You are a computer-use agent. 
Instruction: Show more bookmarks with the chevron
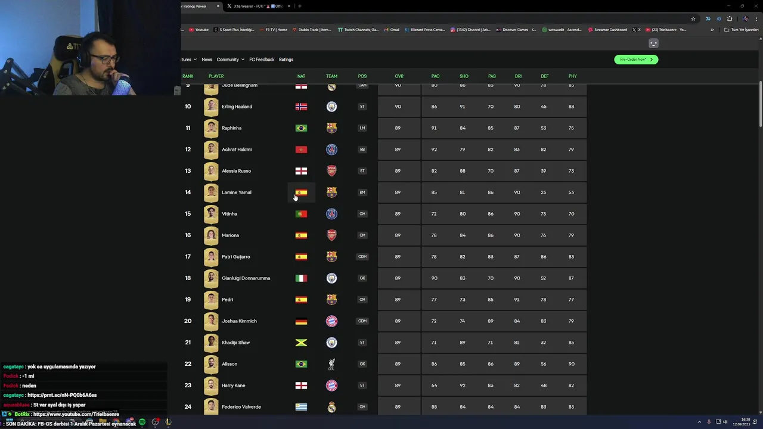pos(712,30)
